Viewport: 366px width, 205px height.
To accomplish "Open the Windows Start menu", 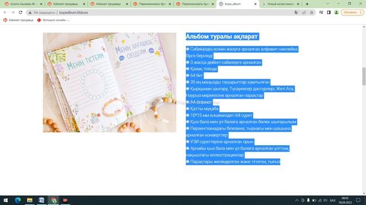I will 6,200.
